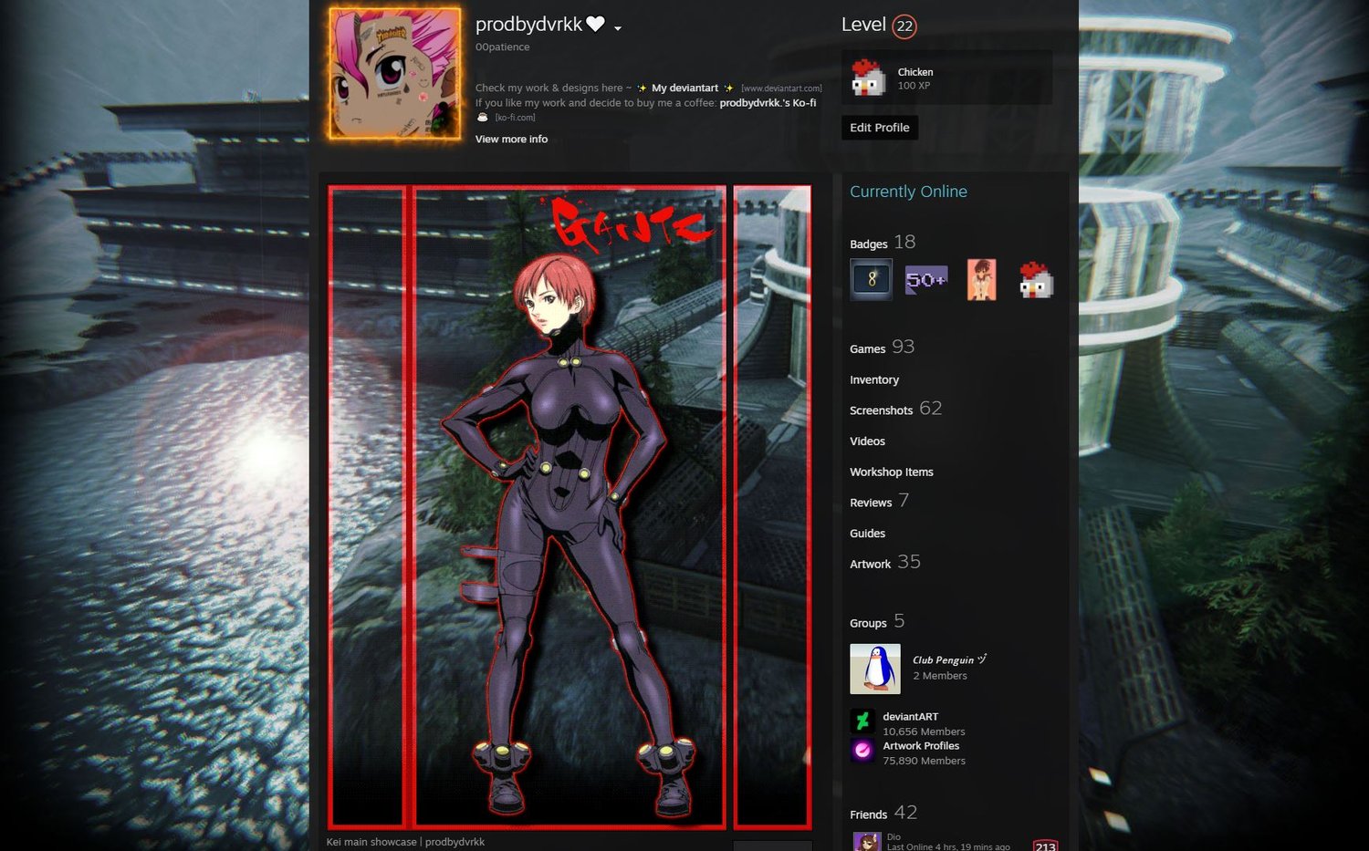Open the Guides link

coord(867,533)
